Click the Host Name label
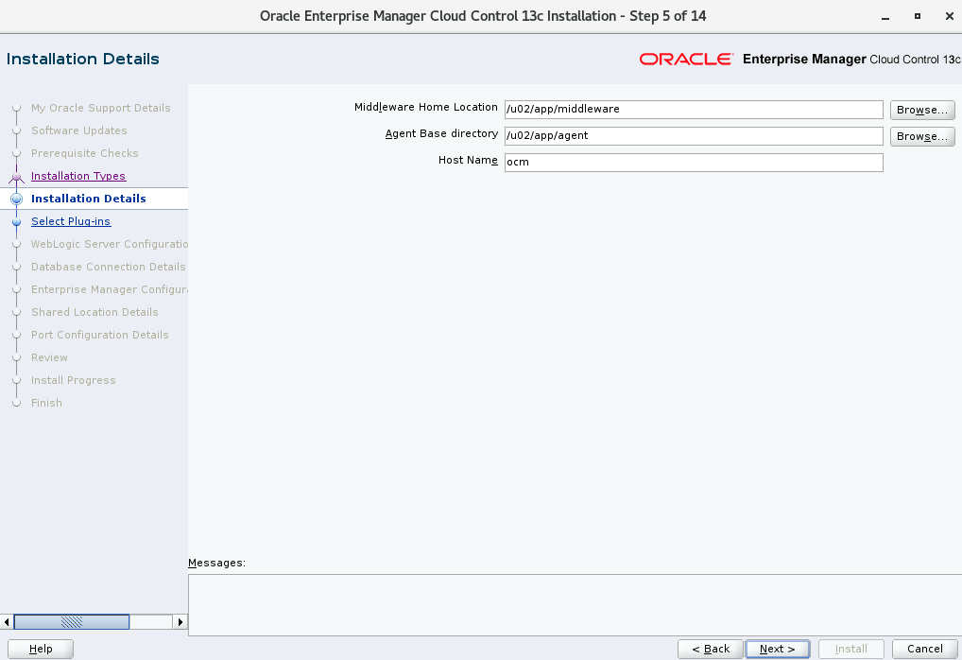Image resolution: width=962 pixels, height=660 pixels. [468, 160]
